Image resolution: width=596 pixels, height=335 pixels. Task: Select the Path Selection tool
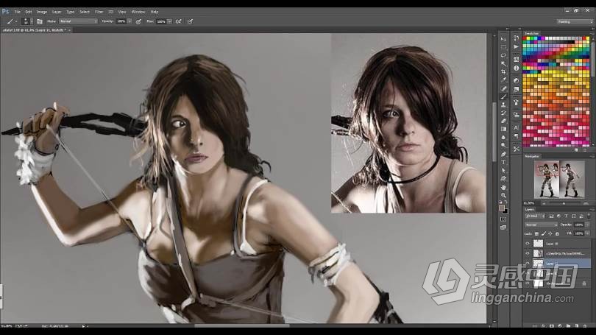click(x=503, y=170)
